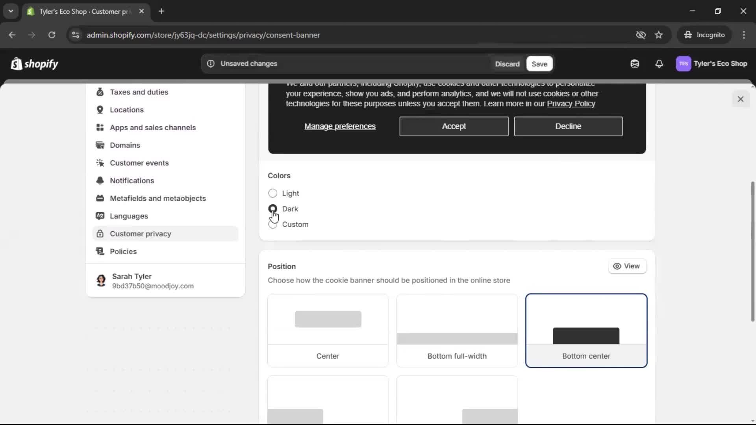Click the Taxes and duties icon

point(100,92)
